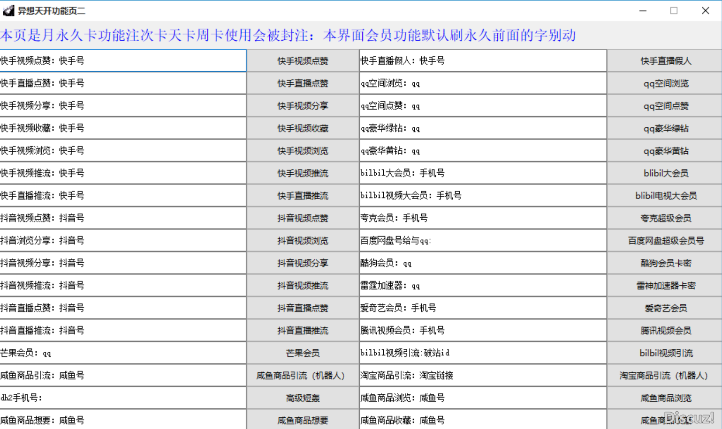The height and width of the screenshot is (429, 722).
Task: Click the qq豪华绿钻 button
Action: pyautogui.click(x=665, y=128)
